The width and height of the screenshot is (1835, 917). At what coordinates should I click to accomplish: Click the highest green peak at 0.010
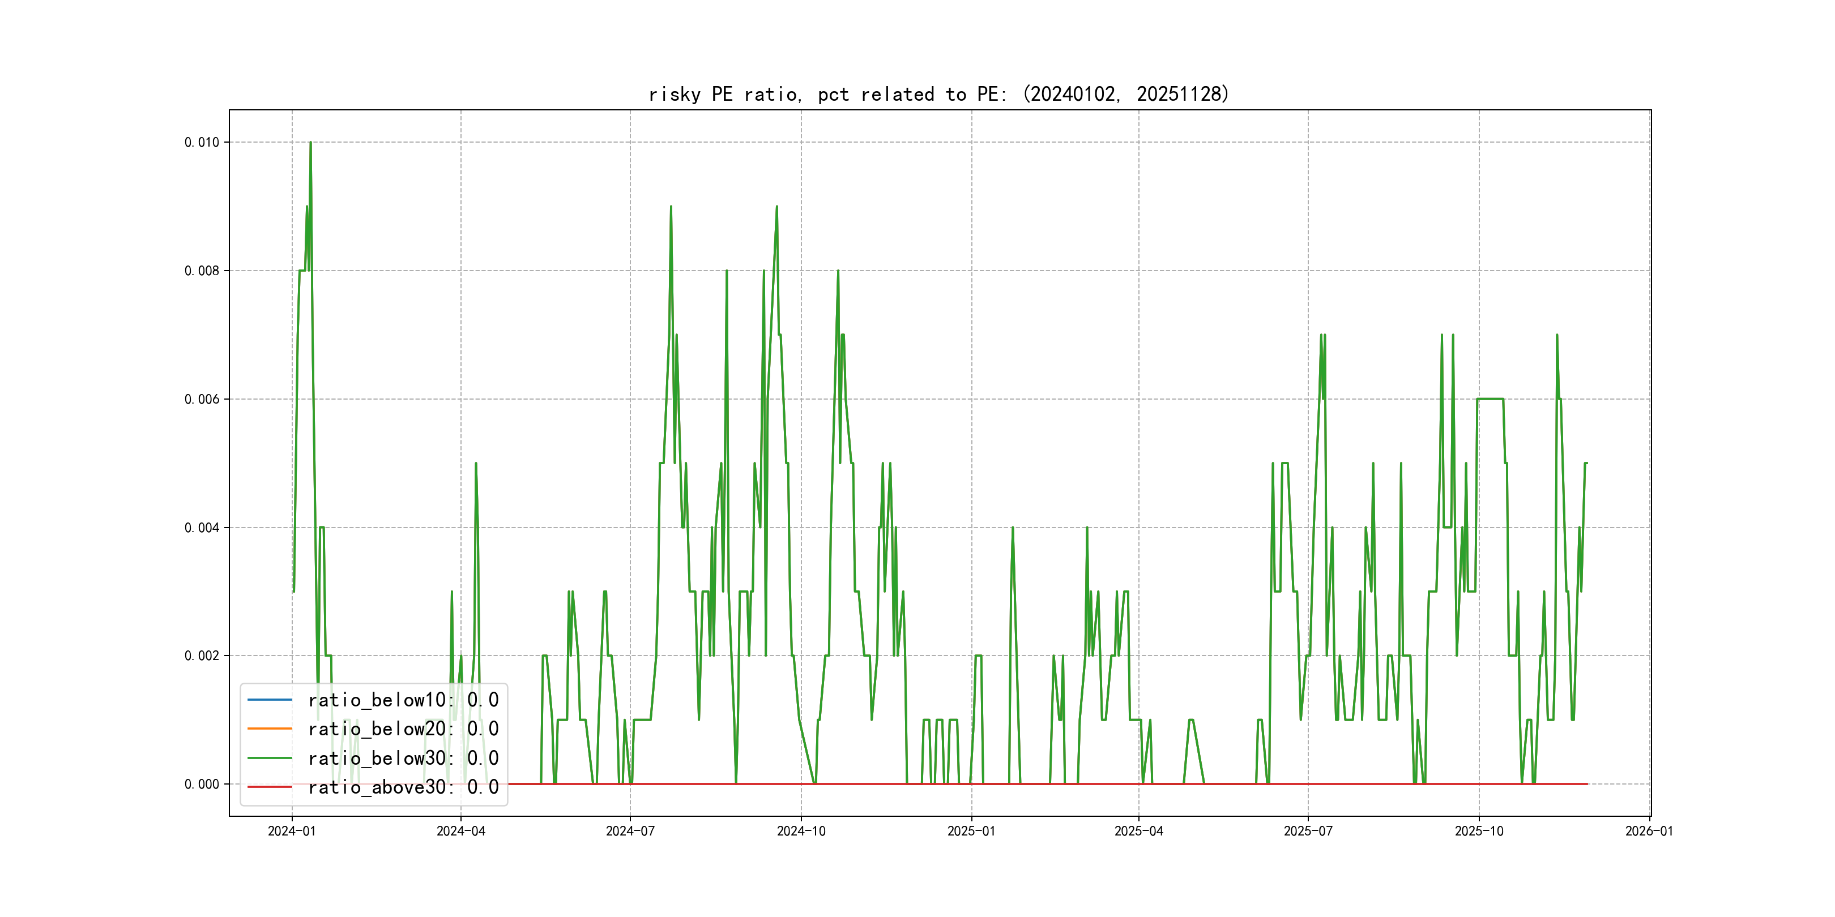310,144
